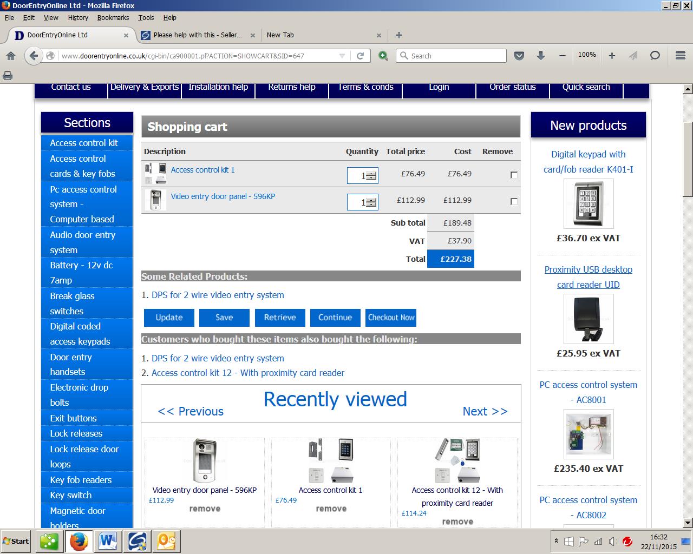The image size is (693, 554).
Task: Adjust the quantity stepper for Access control kit 1
Action: pyautogui.click(x=371, y=175)
